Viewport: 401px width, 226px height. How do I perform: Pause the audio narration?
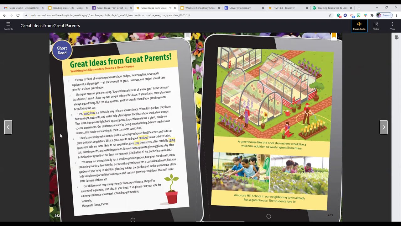coord(359,26)
